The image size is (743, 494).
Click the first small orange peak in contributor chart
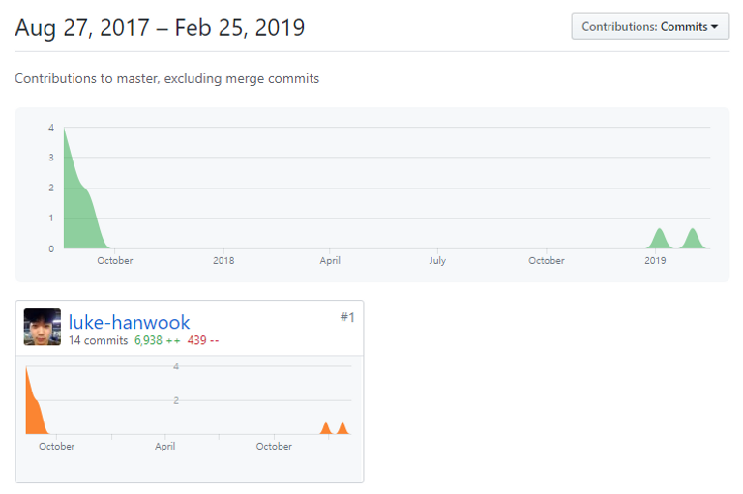pyautogui.click(x=325, y=428)
